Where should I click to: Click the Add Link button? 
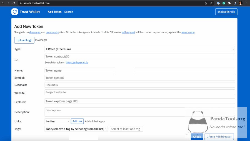[x=77, y=121]
